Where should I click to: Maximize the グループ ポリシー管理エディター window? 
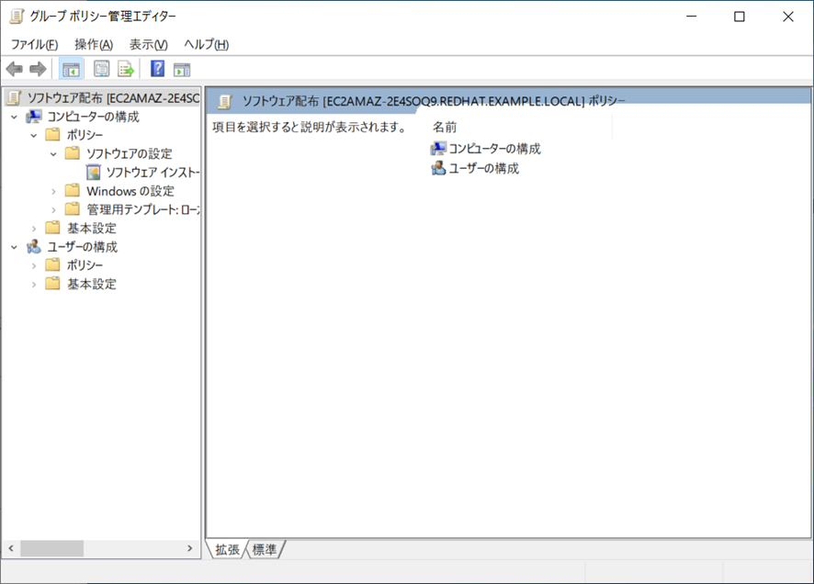pos(740,17)
